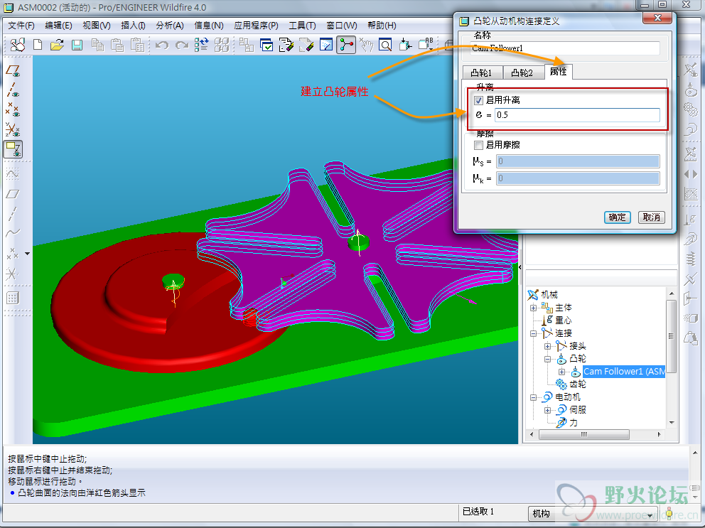Open the 分析(A) menu
705x528 pixels.
tap(170, 25)
